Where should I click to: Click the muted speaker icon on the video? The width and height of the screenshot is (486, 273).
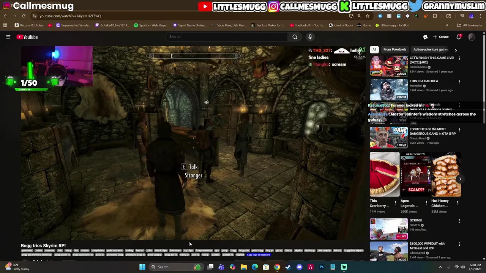point(206,102)
